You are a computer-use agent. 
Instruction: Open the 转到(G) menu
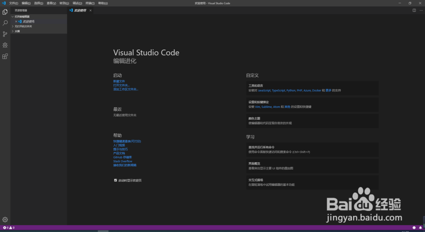click(64, 3)
